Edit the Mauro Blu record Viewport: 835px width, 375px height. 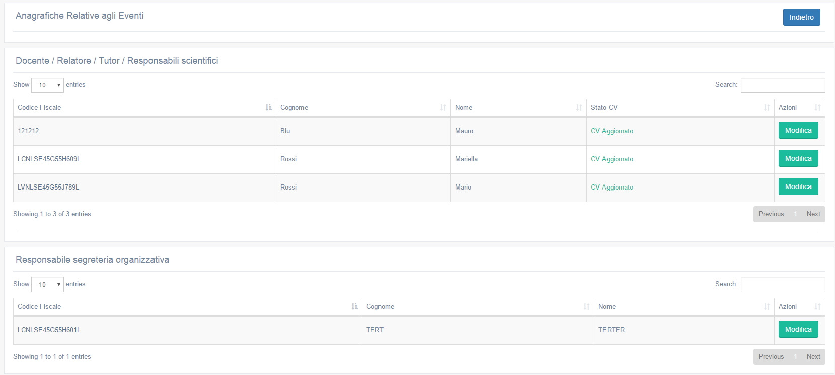798,130
